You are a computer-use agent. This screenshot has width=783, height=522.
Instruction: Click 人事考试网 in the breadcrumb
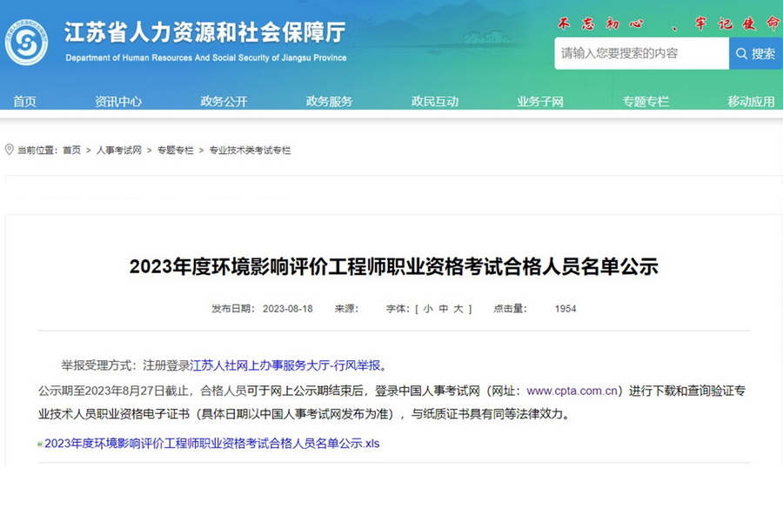point(118,151)
